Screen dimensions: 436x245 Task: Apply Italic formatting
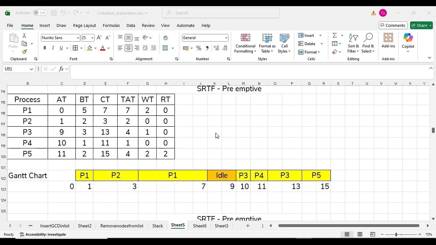53,48
